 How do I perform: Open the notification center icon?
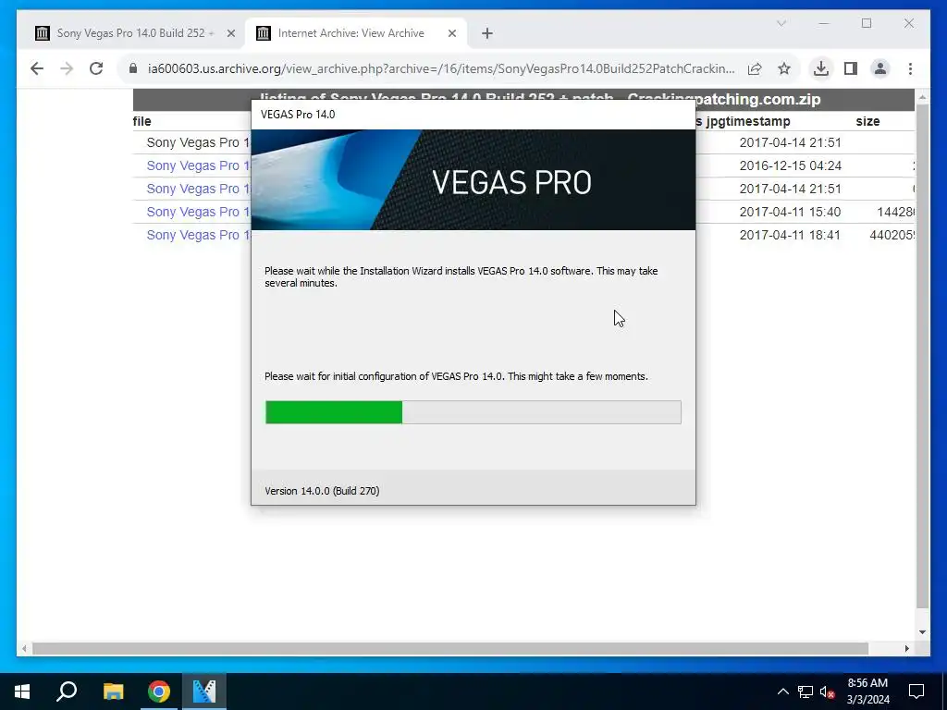click(916, 692)
